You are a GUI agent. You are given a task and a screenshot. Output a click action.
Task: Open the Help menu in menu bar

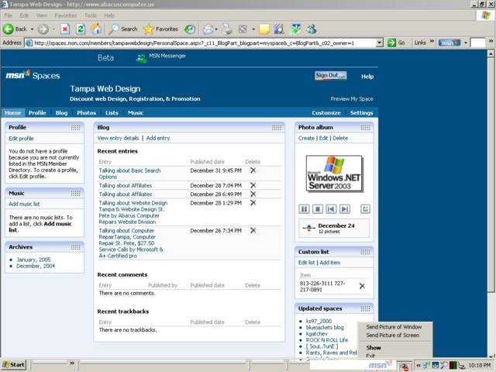109,15
